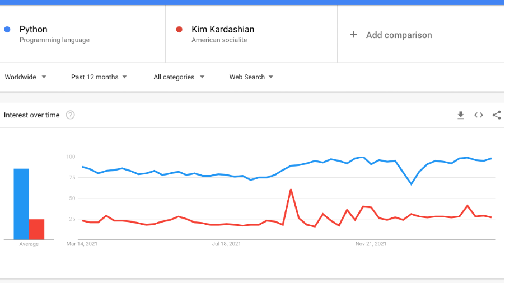Screen dimensions: 505x284
Task: Share the interest over time chart
Action: coord(497,115)
